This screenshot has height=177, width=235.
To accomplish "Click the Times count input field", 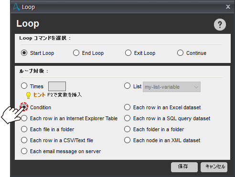I will [57, 86].
